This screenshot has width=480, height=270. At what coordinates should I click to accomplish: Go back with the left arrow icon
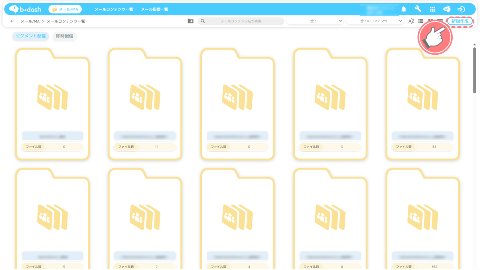click(x=12, y=21)
